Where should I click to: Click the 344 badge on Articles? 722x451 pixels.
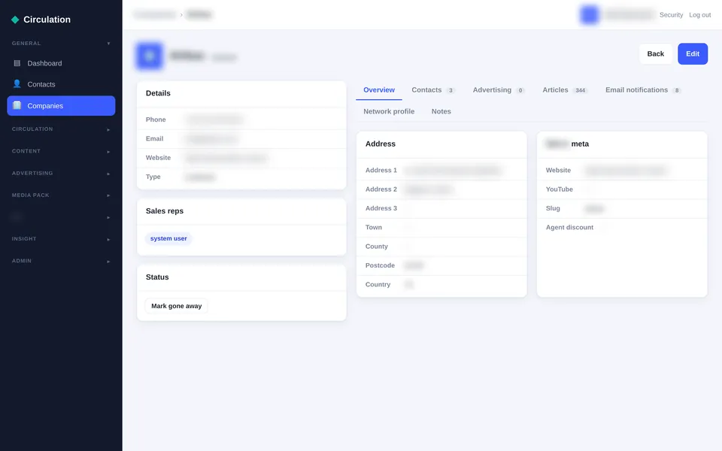point(580,90)
